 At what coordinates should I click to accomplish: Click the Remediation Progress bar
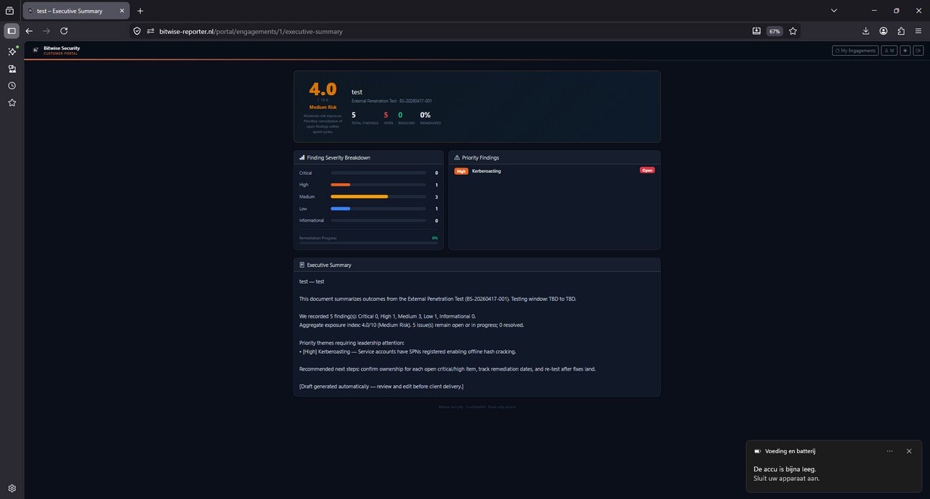368,242
